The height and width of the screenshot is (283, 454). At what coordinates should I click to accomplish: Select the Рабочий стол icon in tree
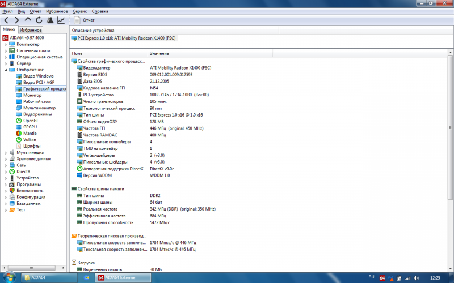[19, 101]
